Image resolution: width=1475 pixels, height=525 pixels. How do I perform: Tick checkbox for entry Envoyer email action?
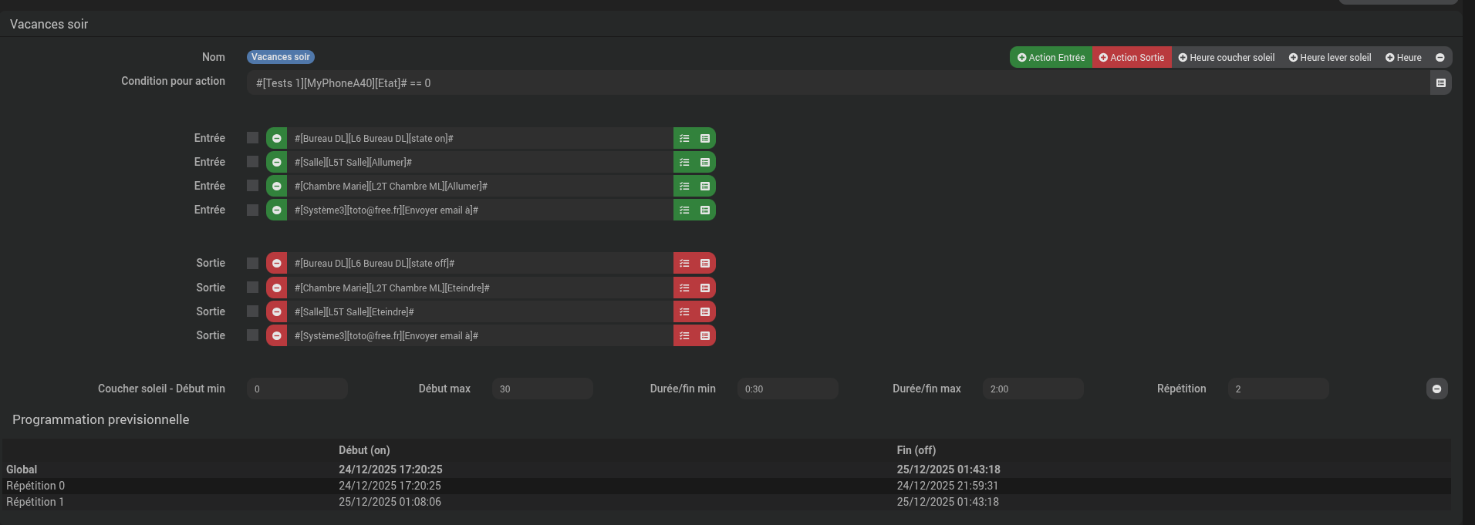(252, 210)
